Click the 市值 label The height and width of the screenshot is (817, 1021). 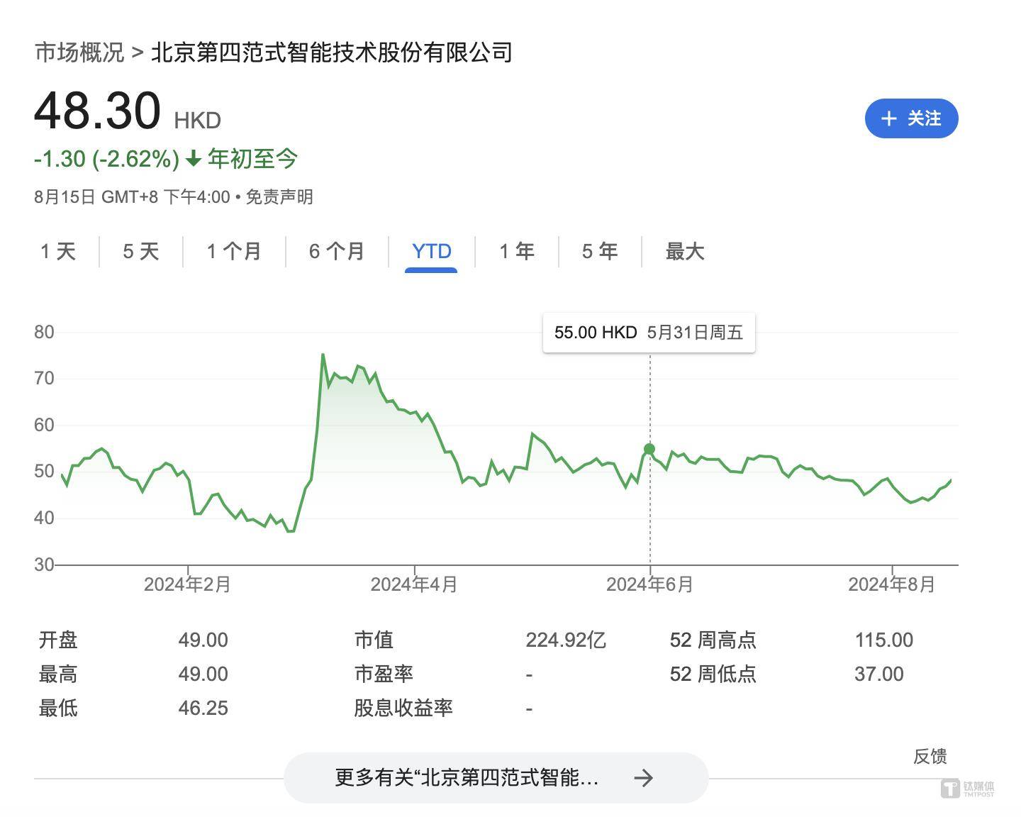(x=374, y=640)
